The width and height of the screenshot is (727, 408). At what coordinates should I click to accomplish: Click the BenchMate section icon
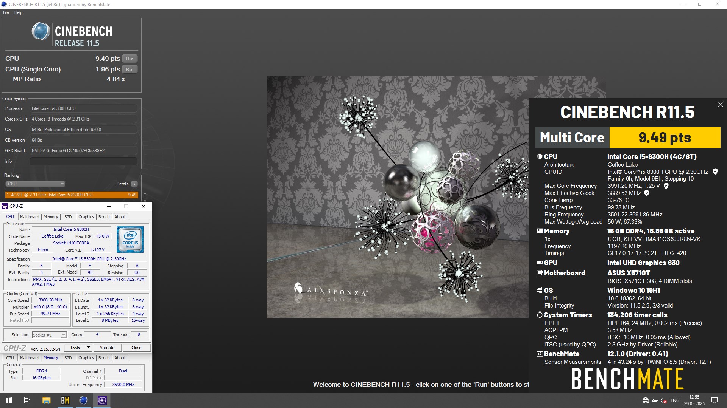[x=540, y=354]
